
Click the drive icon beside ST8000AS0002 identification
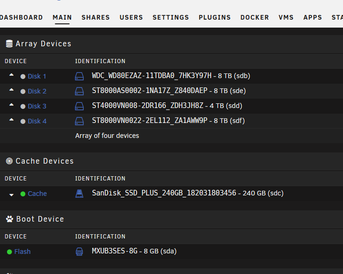click(79, 91)
